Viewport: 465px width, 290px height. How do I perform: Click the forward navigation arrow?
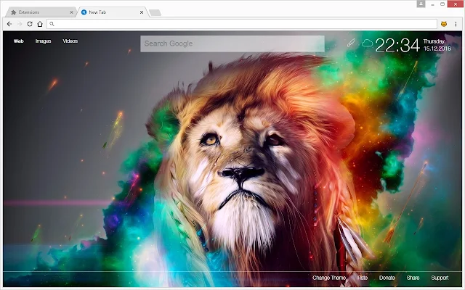coord(20,24)
